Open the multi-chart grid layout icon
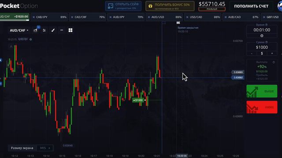The width and height of the screenshot is (282, 158). coord(70,30)
